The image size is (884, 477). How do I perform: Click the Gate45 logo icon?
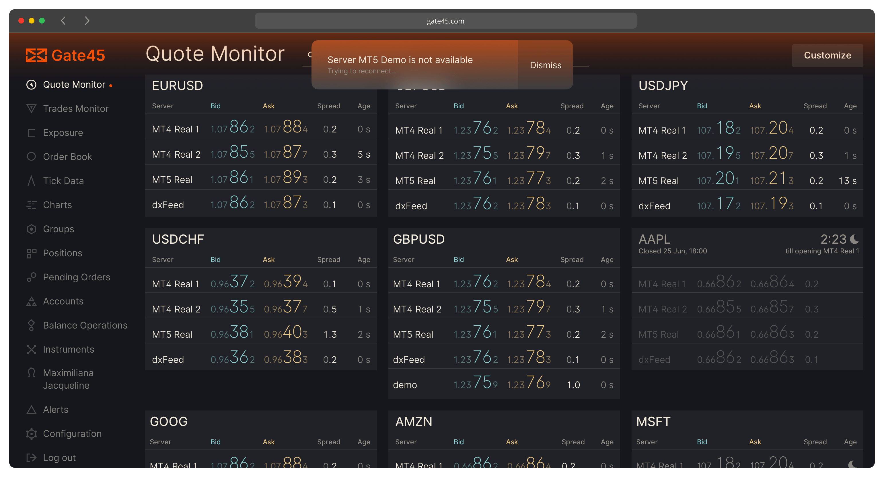click(36, 55)
